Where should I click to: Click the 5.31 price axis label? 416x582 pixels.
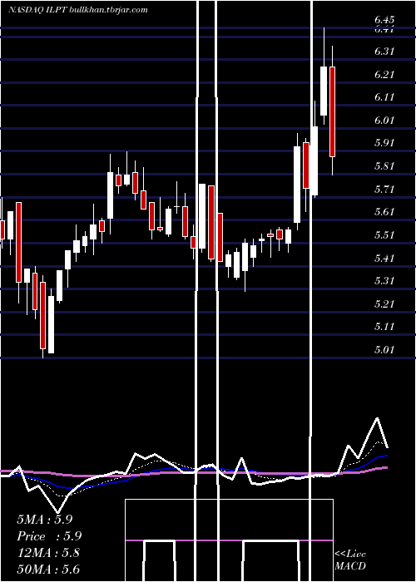[384, 280]
